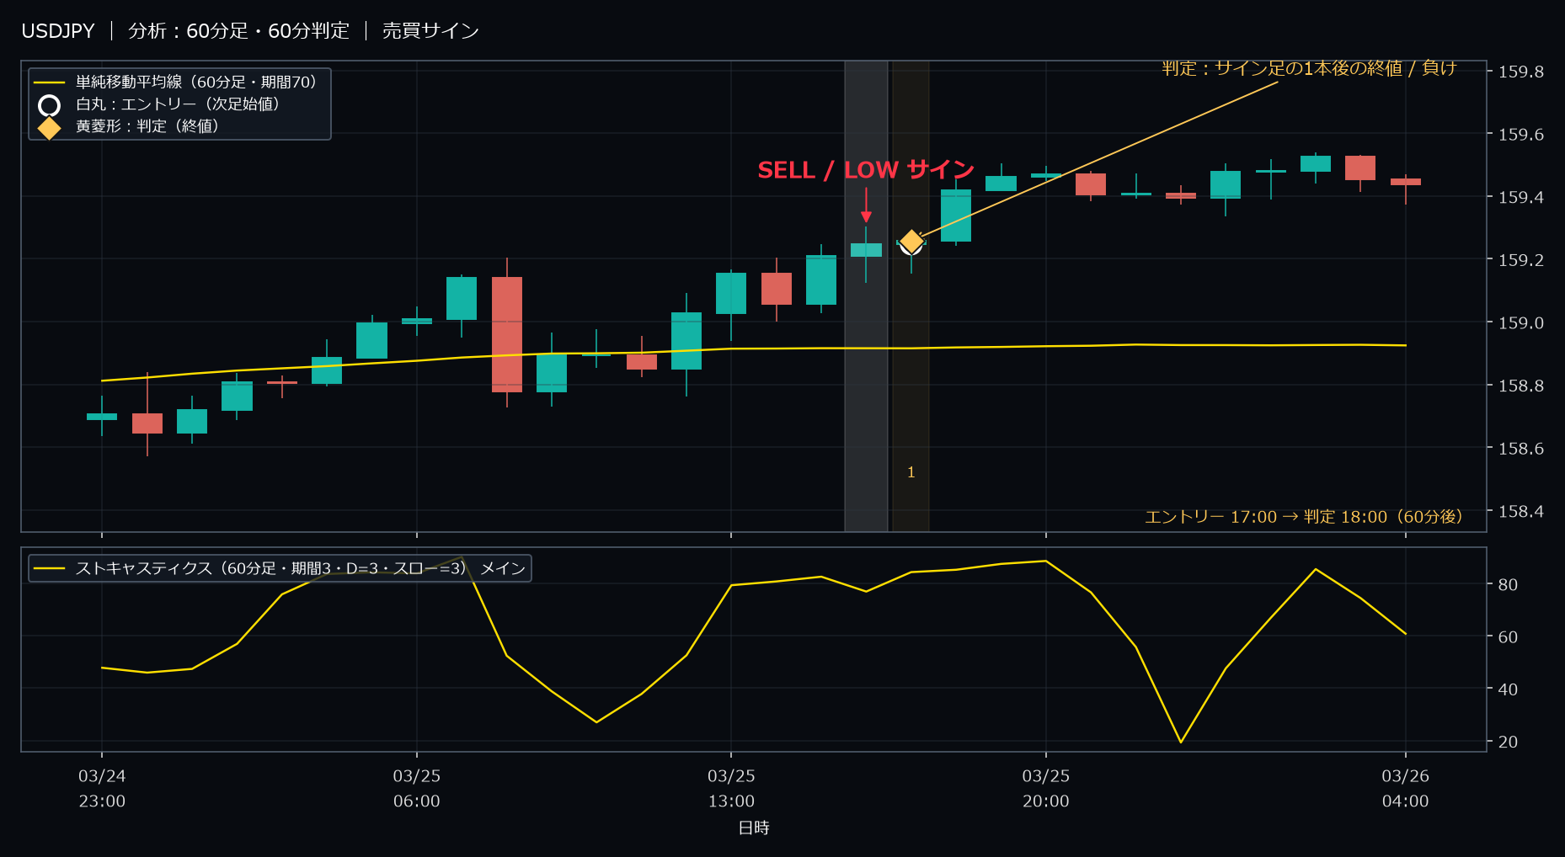Click the 'SELL / LOW サイン' red label
The image size is (1565, 857).
click(x=866, y=170)
